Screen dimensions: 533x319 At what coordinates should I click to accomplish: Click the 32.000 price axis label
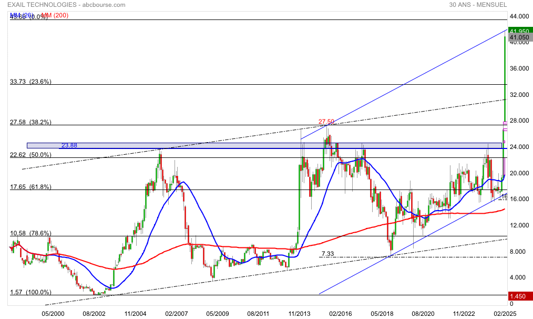pyautogui.click(x=519, y=95)
